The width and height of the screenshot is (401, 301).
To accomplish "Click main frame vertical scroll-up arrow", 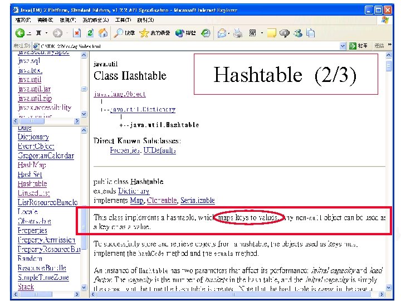I will pyautogui.click(x=389, y=55).
